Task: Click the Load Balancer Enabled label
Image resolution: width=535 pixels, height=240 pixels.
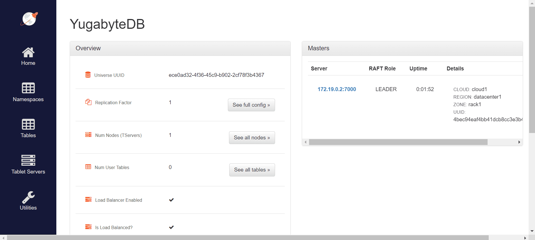Action: coord(119,200)
